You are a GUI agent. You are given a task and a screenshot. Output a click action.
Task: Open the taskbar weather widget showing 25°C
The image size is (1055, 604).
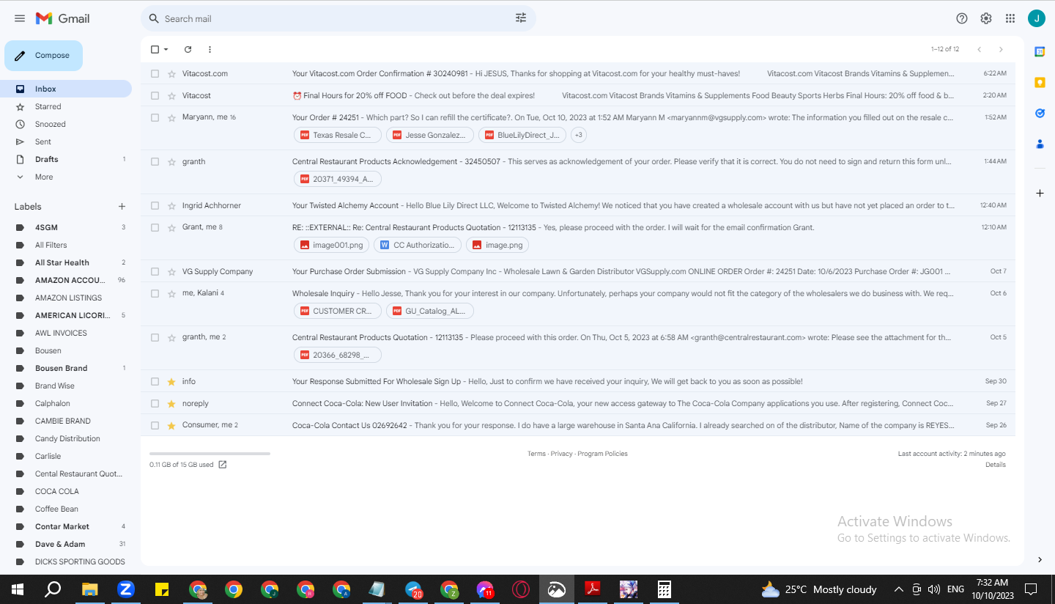point(818,589)
